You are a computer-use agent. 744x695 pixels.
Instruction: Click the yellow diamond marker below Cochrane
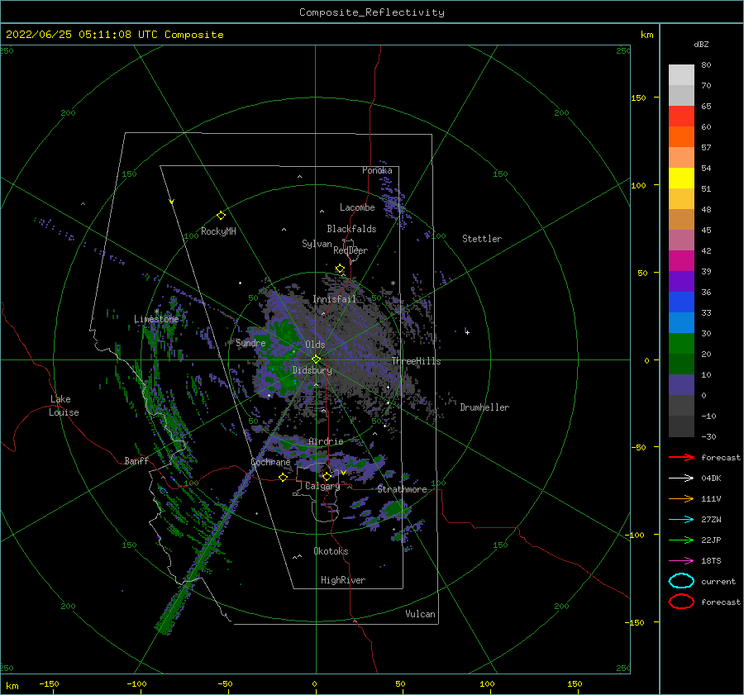coord(283,478)
